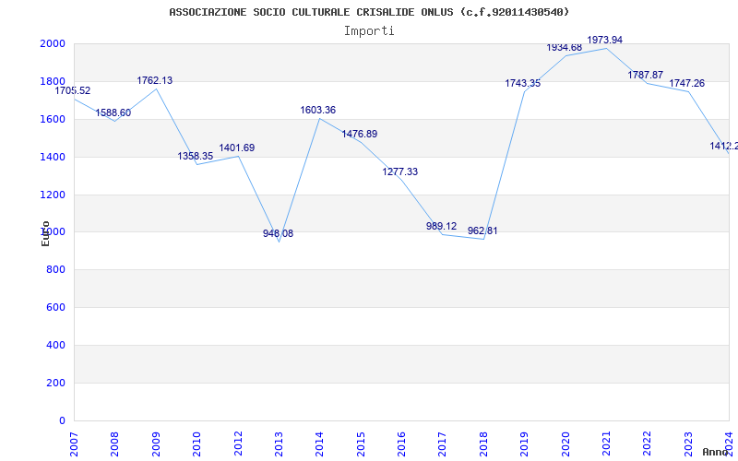Click the y-axis value 800
This screenshot has height=461, width=738.
coord(58,269)
